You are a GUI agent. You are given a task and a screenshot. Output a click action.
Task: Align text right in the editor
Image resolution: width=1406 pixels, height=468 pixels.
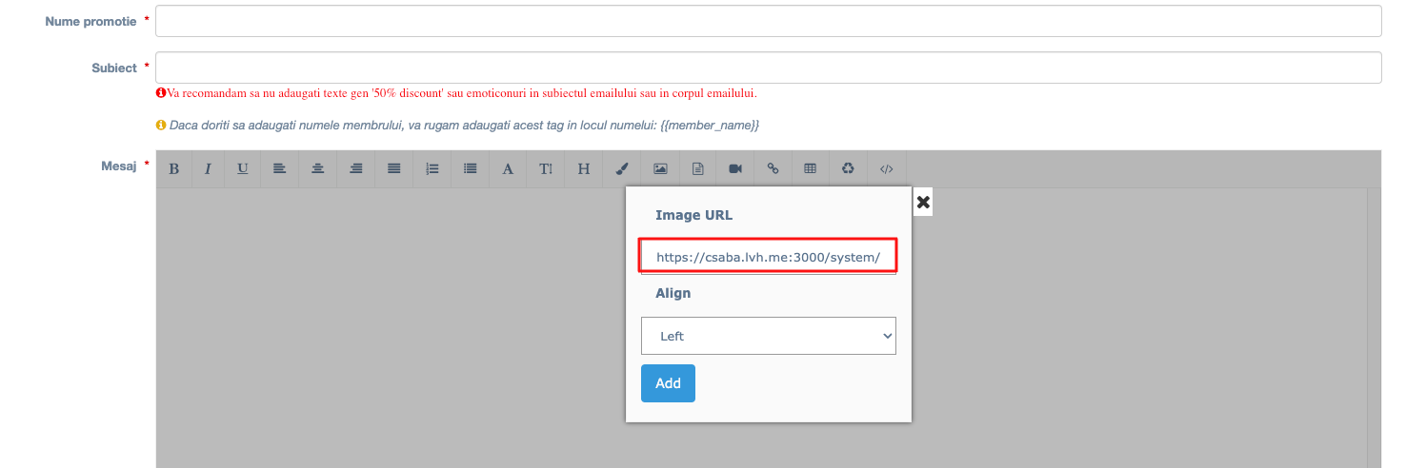[x=356, y=168]
